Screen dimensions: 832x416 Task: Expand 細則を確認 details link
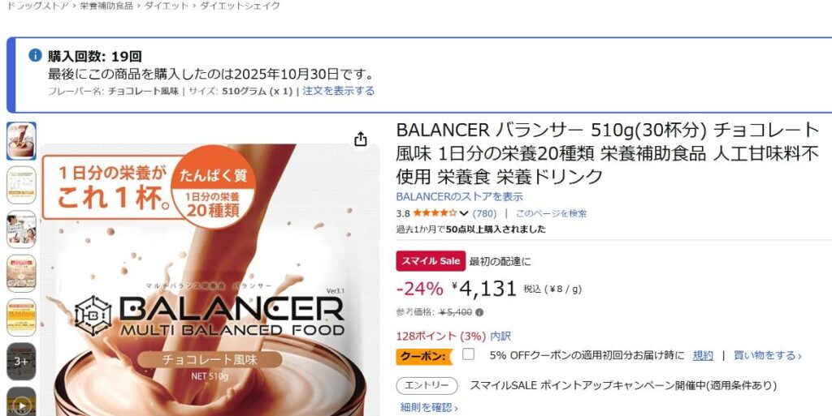click(429, 408)
